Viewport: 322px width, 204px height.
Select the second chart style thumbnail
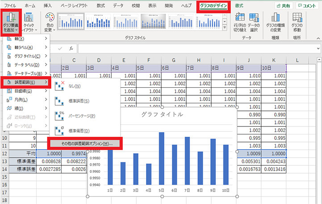(x=98, y=21)
